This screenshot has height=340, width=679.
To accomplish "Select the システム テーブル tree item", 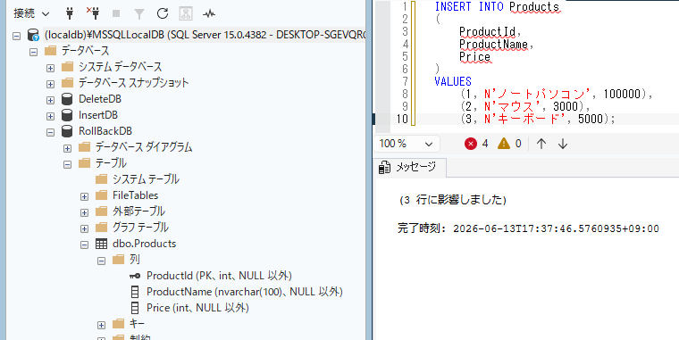I will (146, 179).
